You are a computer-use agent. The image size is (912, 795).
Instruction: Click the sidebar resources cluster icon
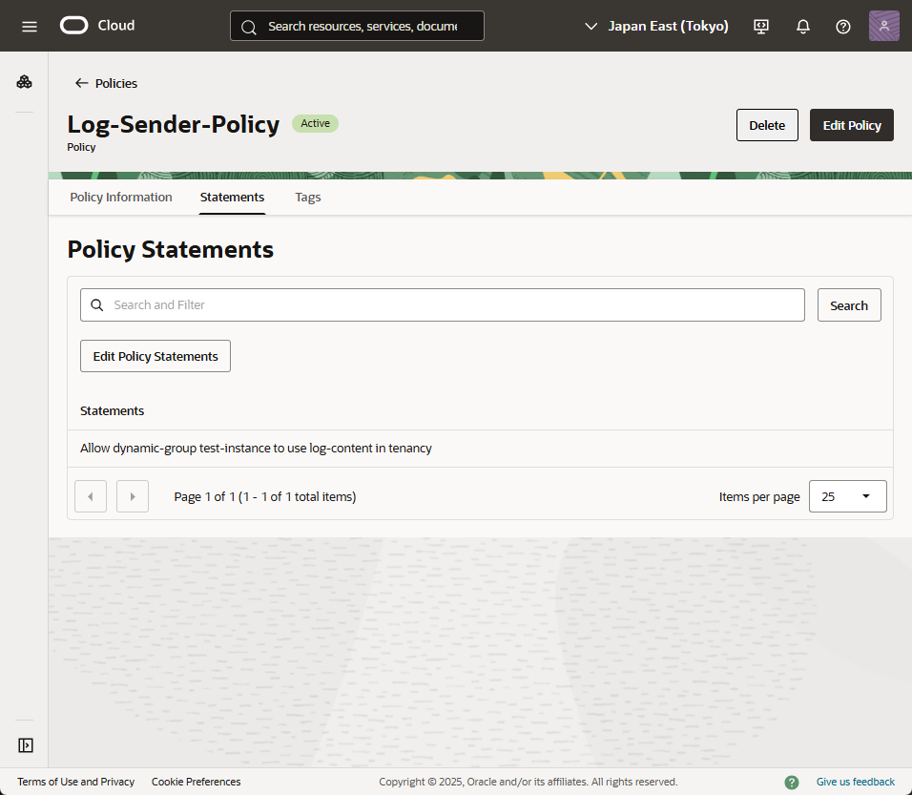click(x=25, y=82)
